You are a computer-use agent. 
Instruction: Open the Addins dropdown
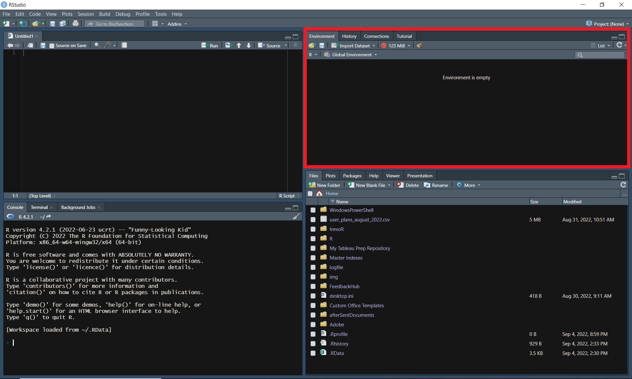click(x=177, y=24)
